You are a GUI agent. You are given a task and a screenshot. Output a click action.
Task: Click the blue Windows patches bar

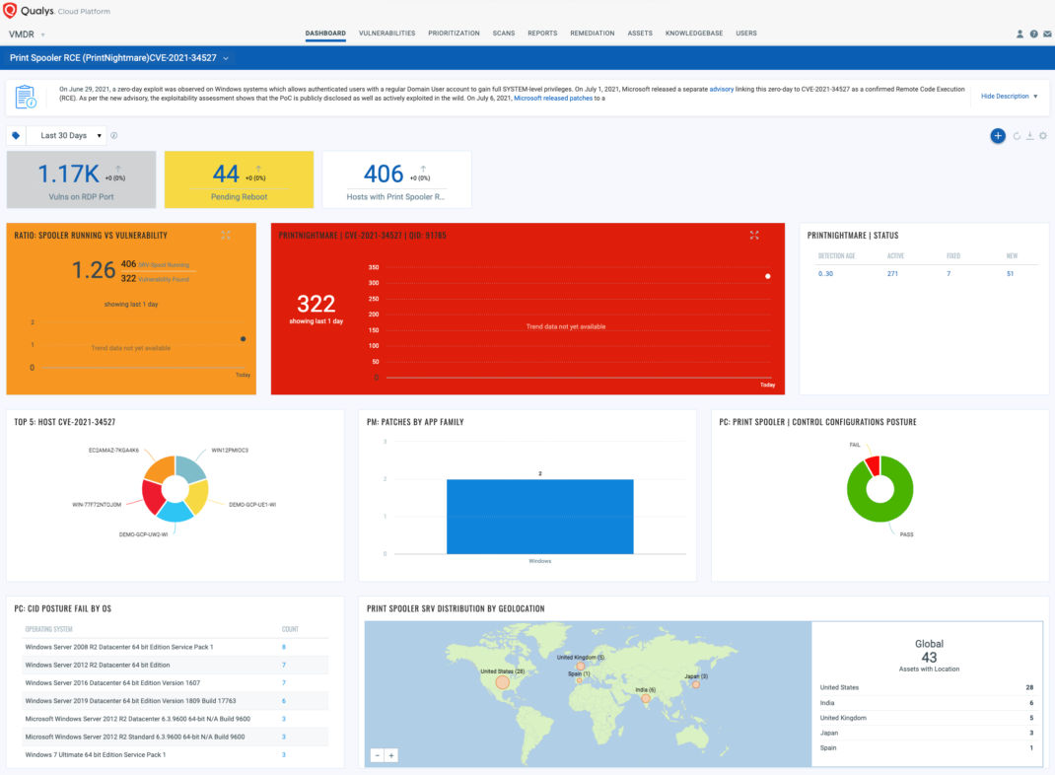tap(539, 517)
